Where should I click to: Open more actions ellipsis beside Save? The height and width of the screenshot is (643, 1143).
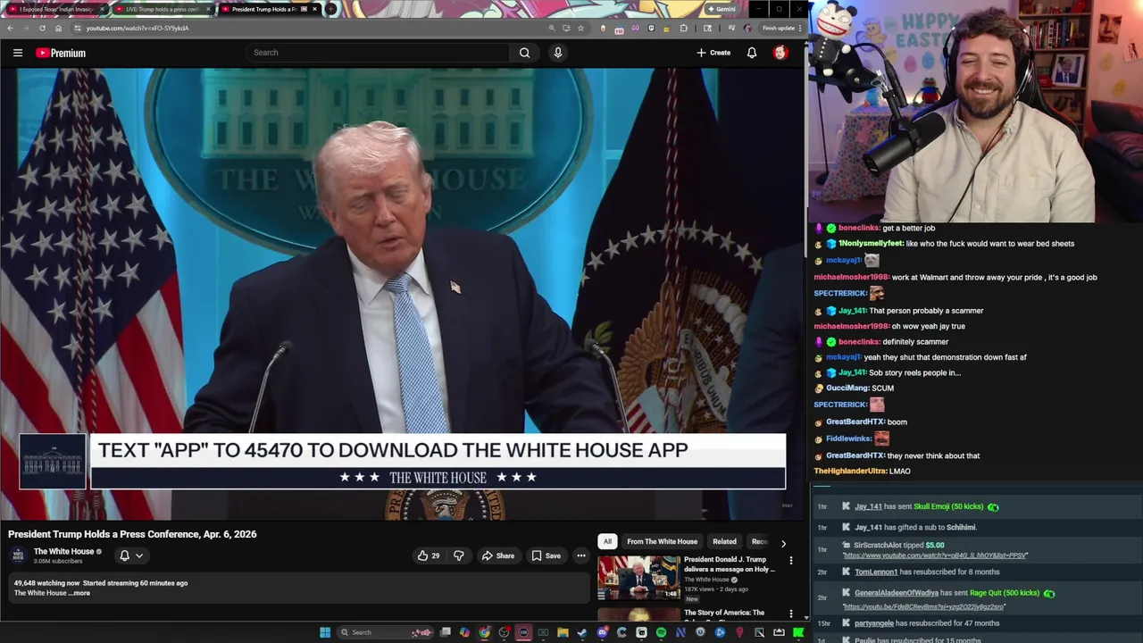(x=581, y=555)
